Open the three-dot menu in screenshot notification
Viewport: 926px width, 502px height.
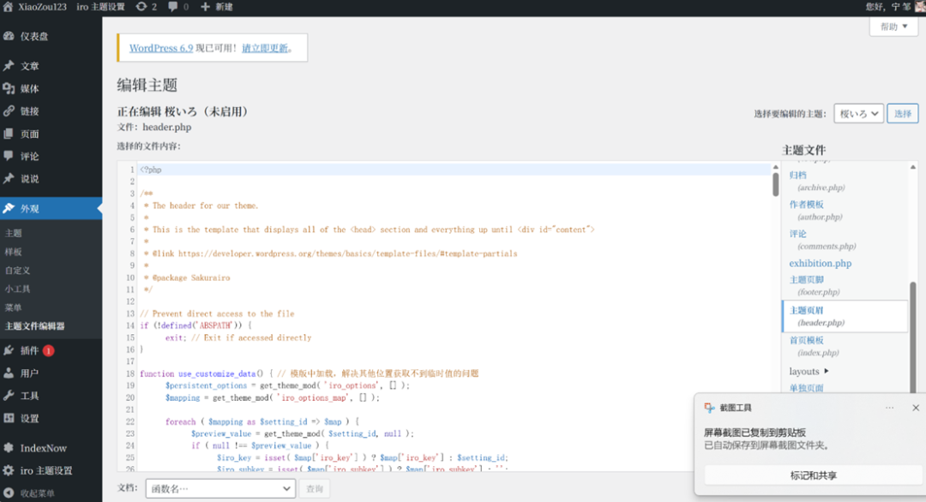point(889,408)
